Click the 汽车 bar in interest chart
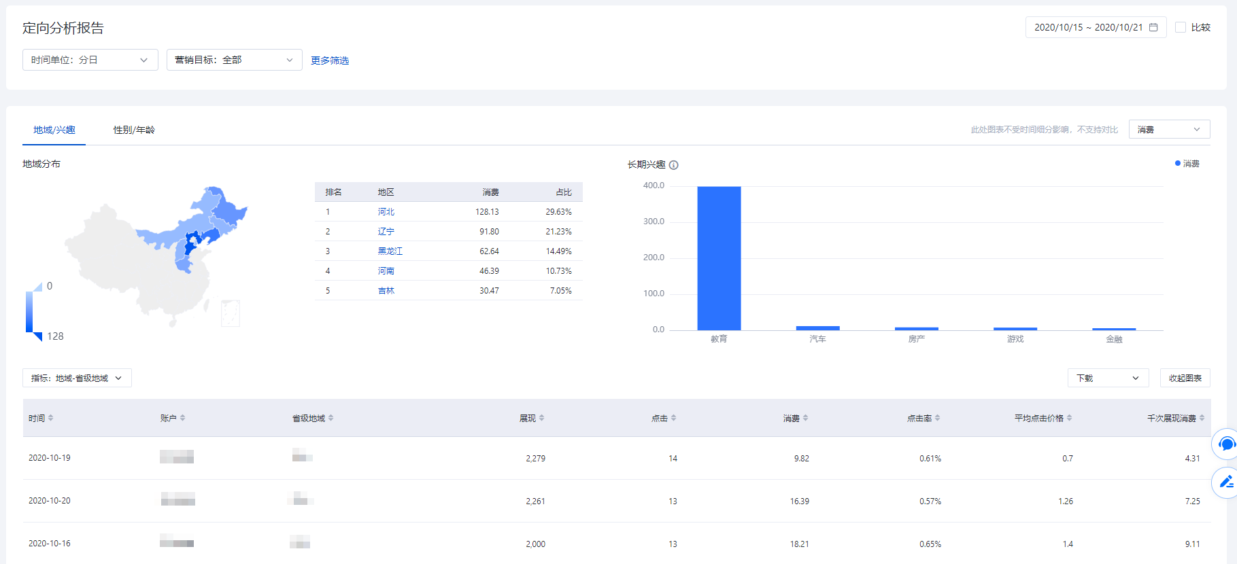This screenshot has width=1237, height=564. tap(817, 328)
